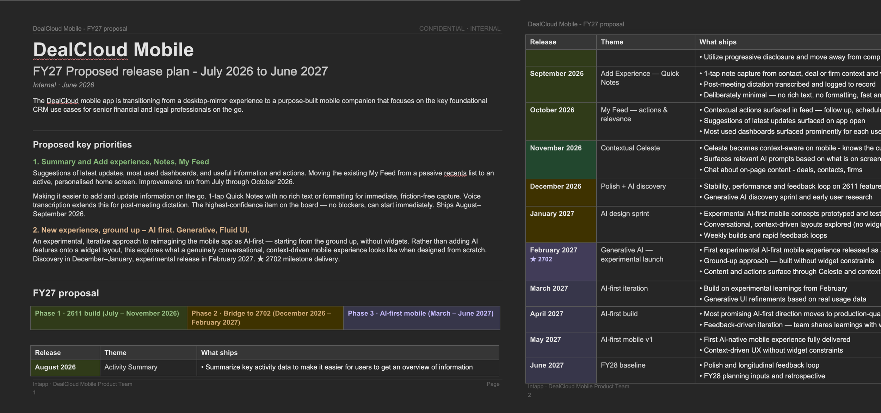Click the 'AI-first mobile v1' theme cell

tap(645, 345)
